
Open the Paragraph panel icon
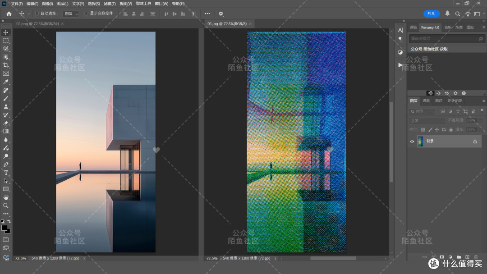click(400, 39)
